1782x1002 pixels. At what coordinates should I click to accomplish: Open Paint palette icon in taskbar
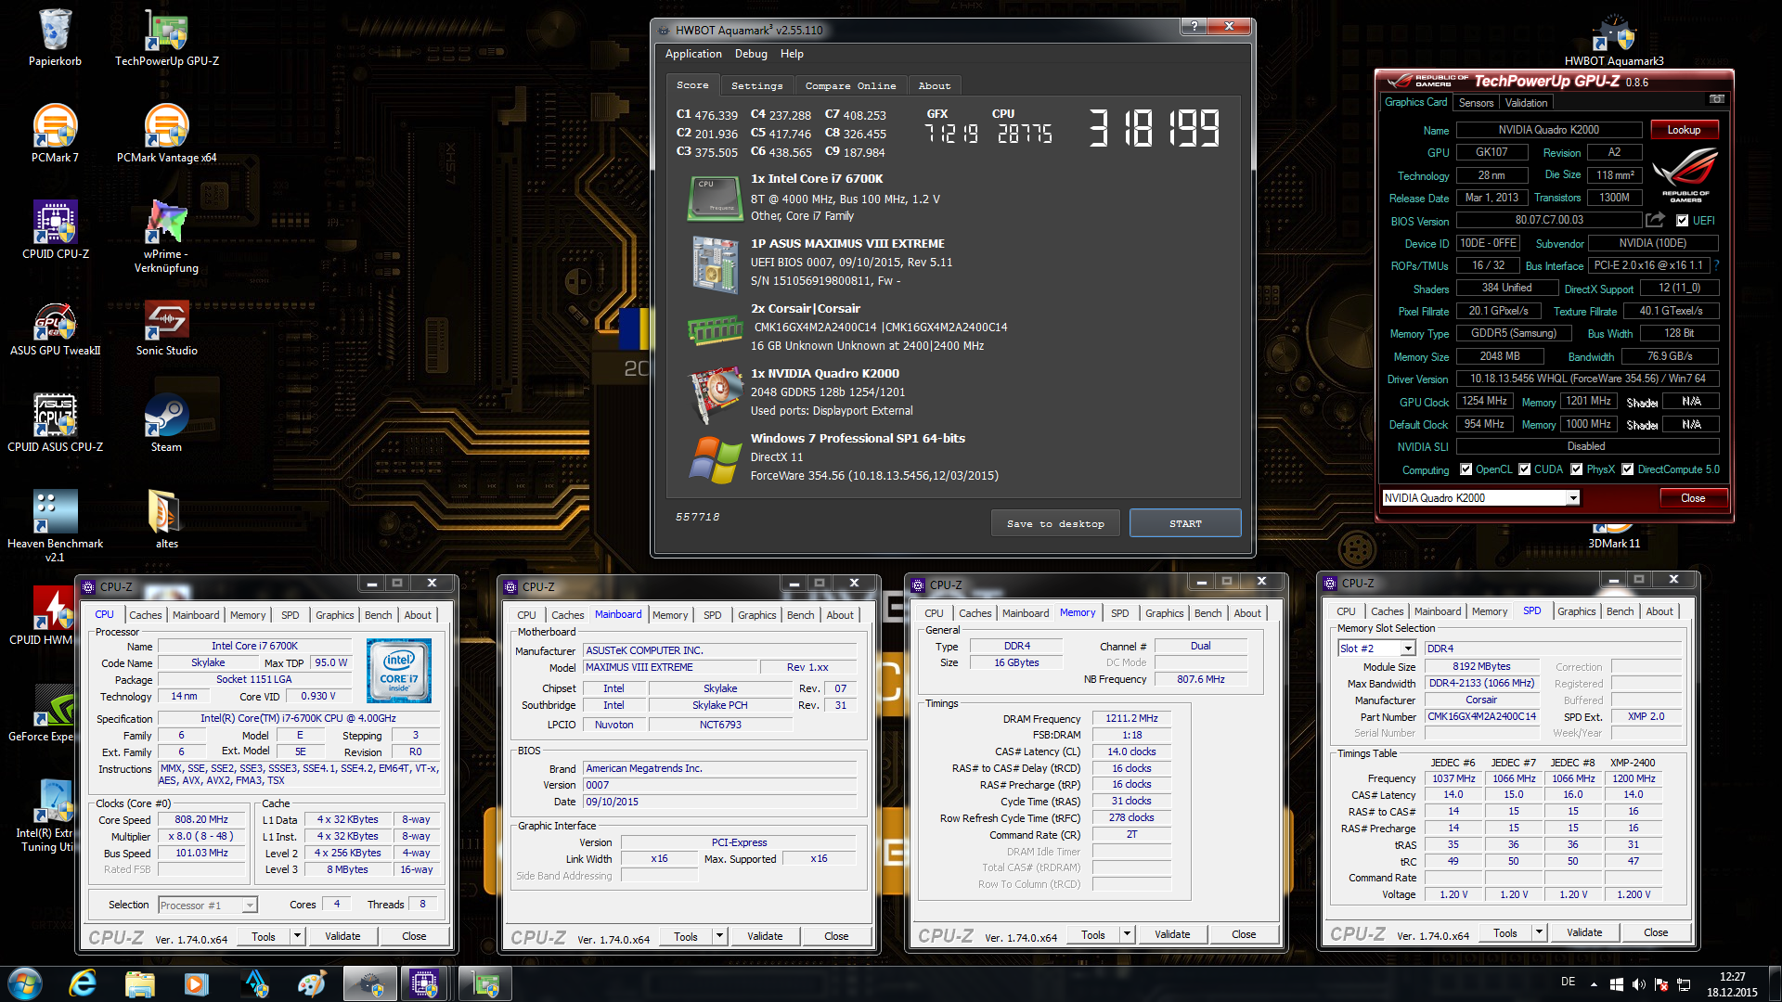click(311, 983)
